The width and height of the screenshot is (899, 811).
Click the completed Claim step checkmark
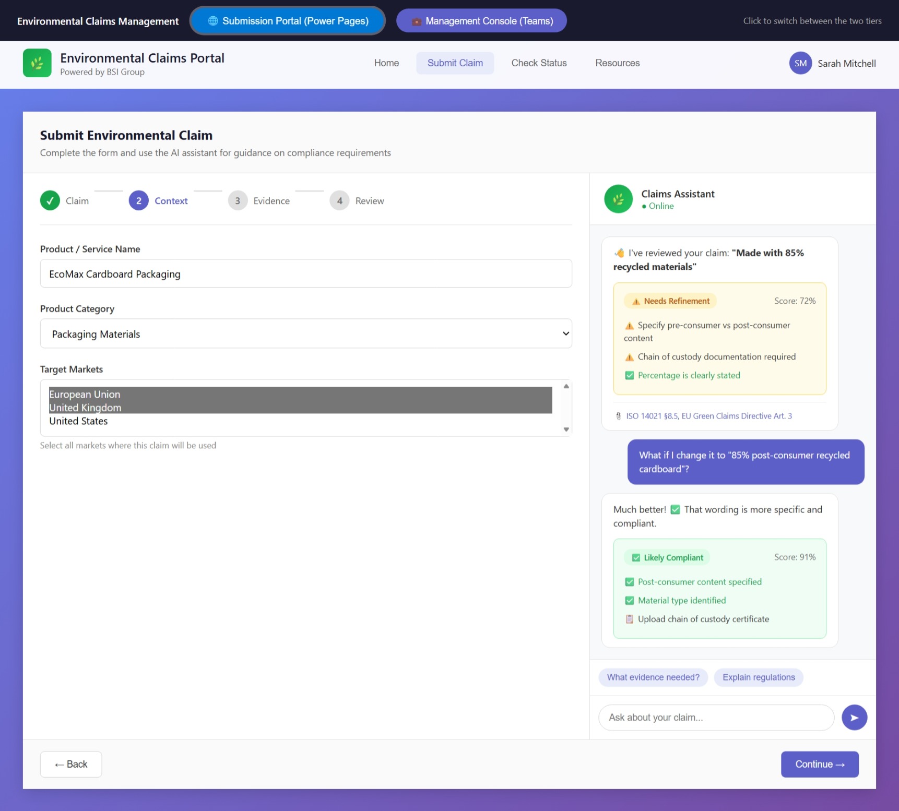[50, 201]
